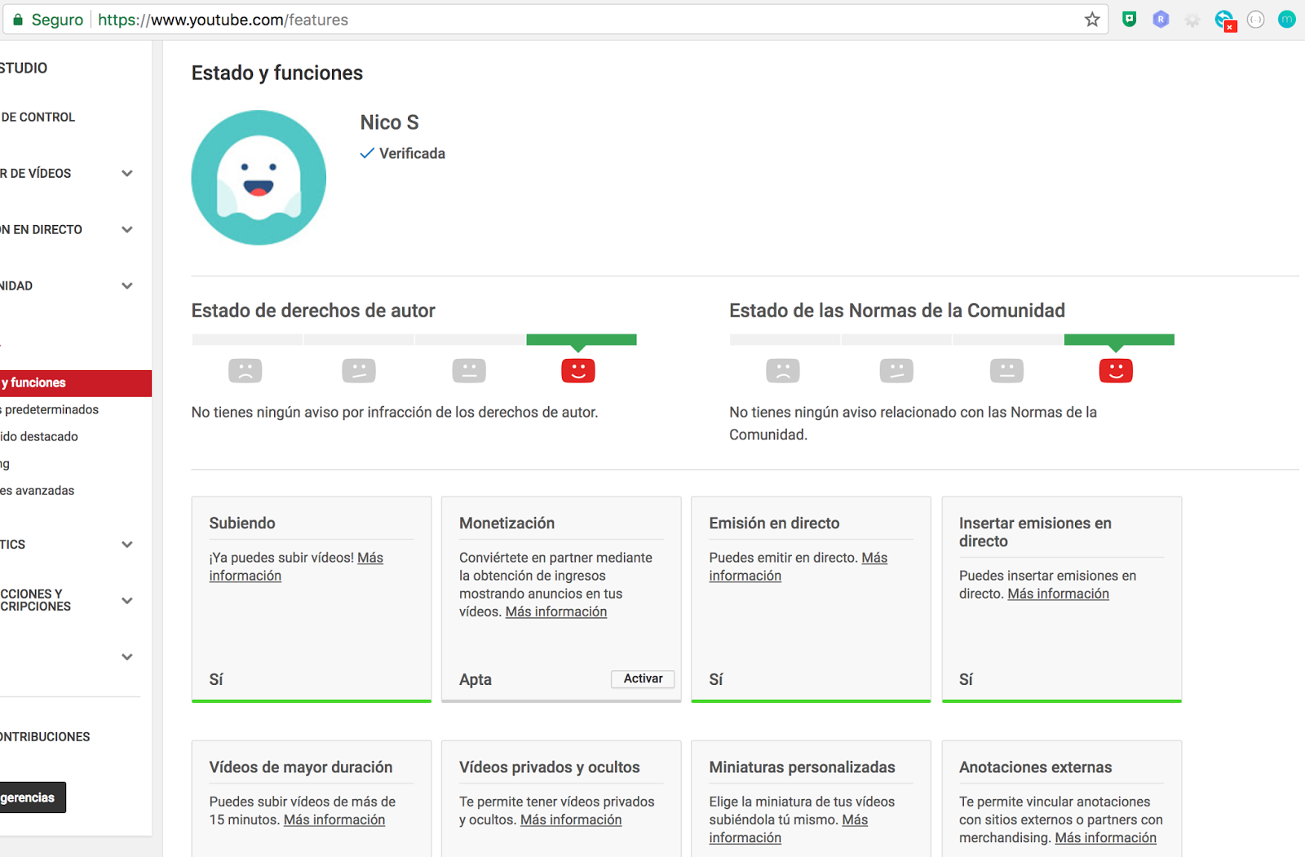Open the globe extension with red X badge
Screen dimensions: 1305x857
(1225, 20)
